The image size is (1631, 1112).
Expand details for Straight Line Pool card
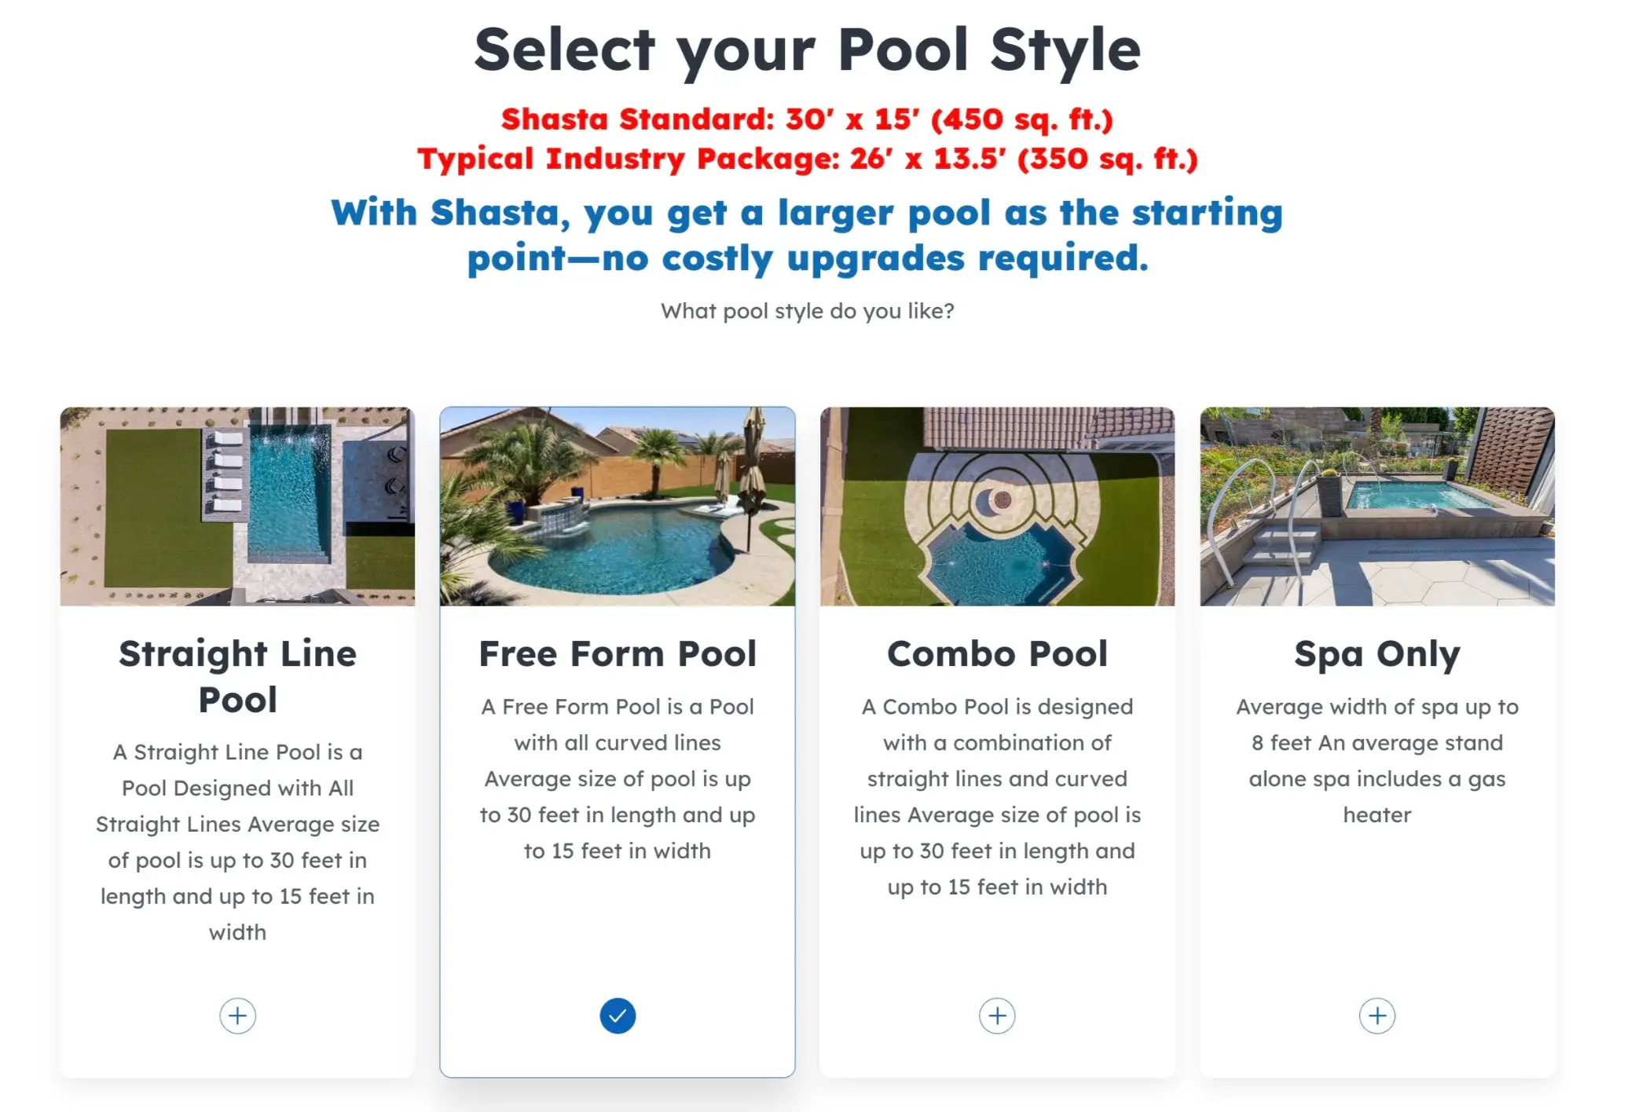pos(237,1015)
